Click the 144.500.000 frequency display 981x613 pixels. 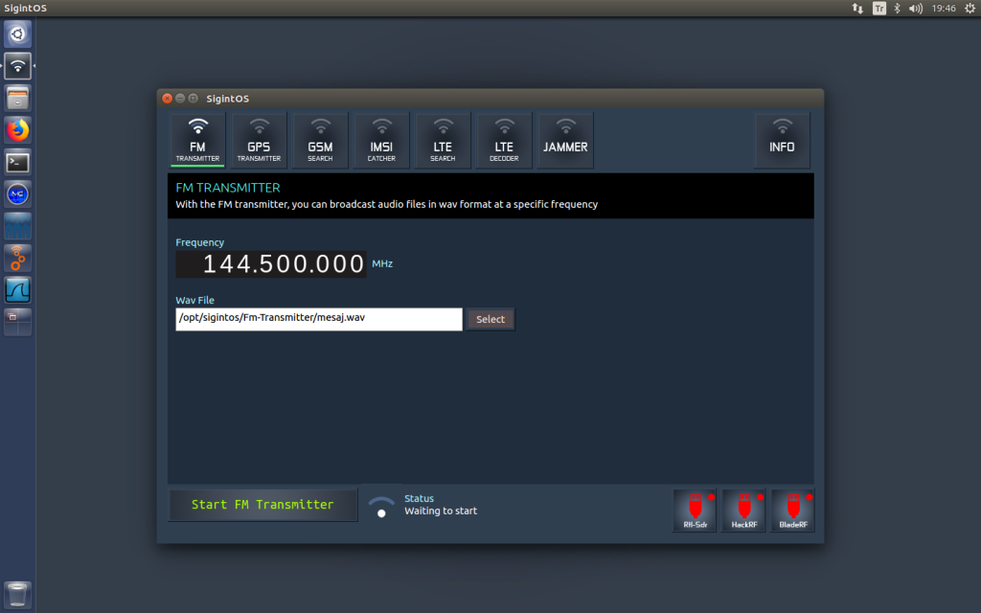point(271,264)
